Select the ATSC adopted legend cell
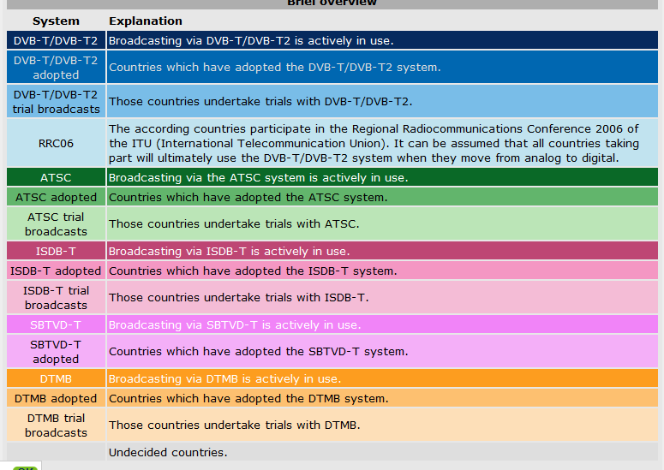Image resolution: width=664 pixels, height=470 pixels. [x=56, y=197]
